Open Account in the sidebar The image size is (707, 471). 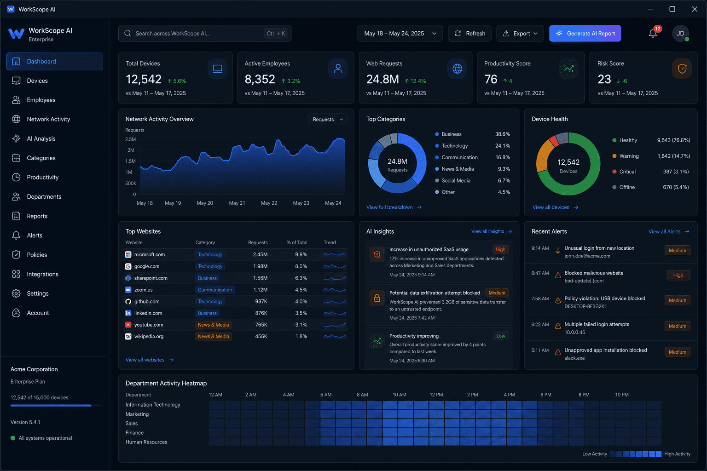click(x=55, y=313)
